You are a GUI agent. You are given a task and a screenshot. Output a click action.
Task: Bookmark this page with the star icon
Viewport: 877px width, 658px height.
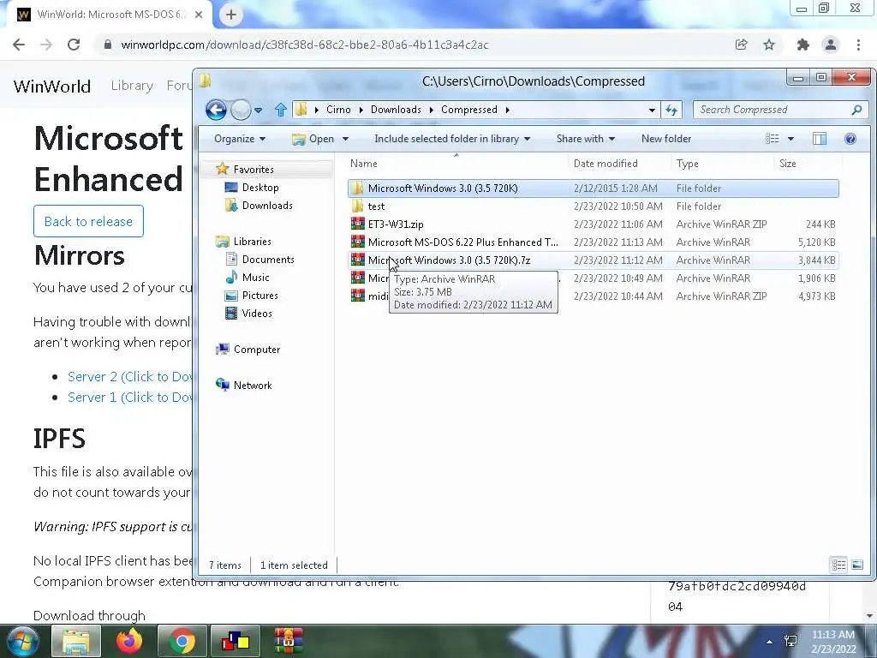click(769, 45)
